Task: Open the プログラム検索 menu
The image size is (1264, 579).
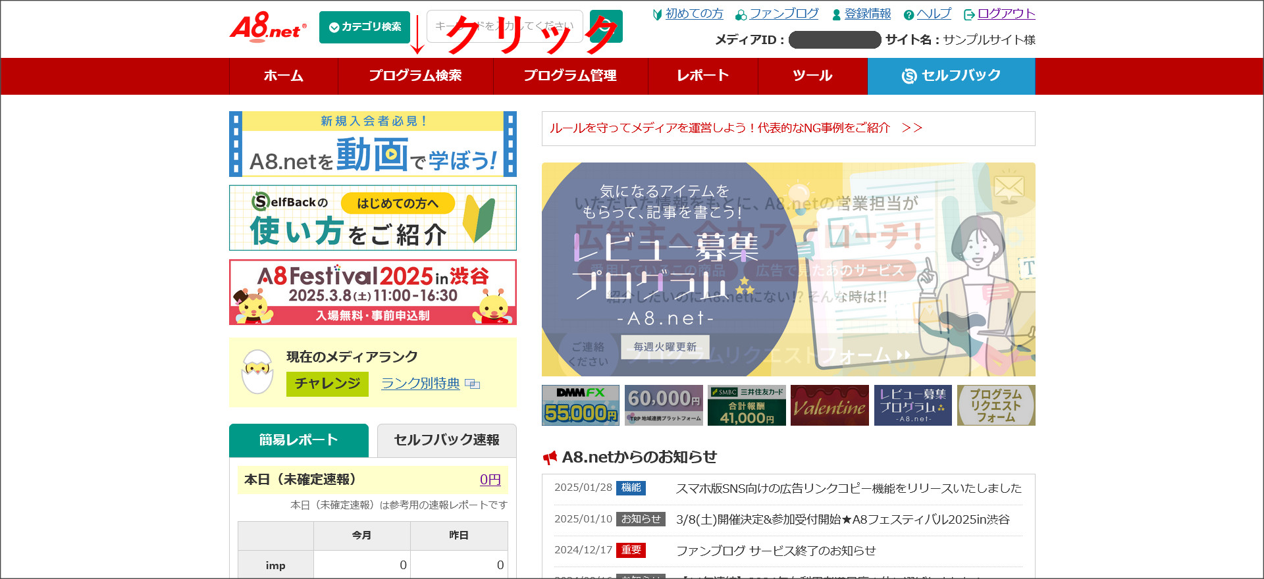Action: click(x=415, y=76)
